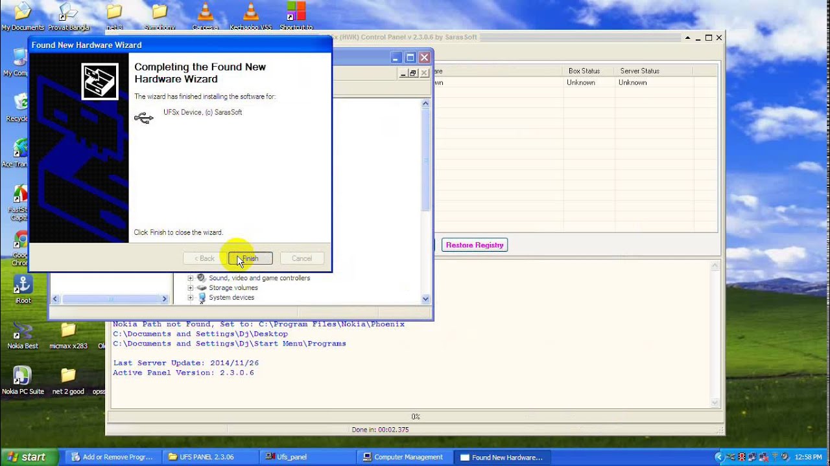Open the Shortcut to desktop icon
This screenshot has height=466, width=830.
[296, 16]
